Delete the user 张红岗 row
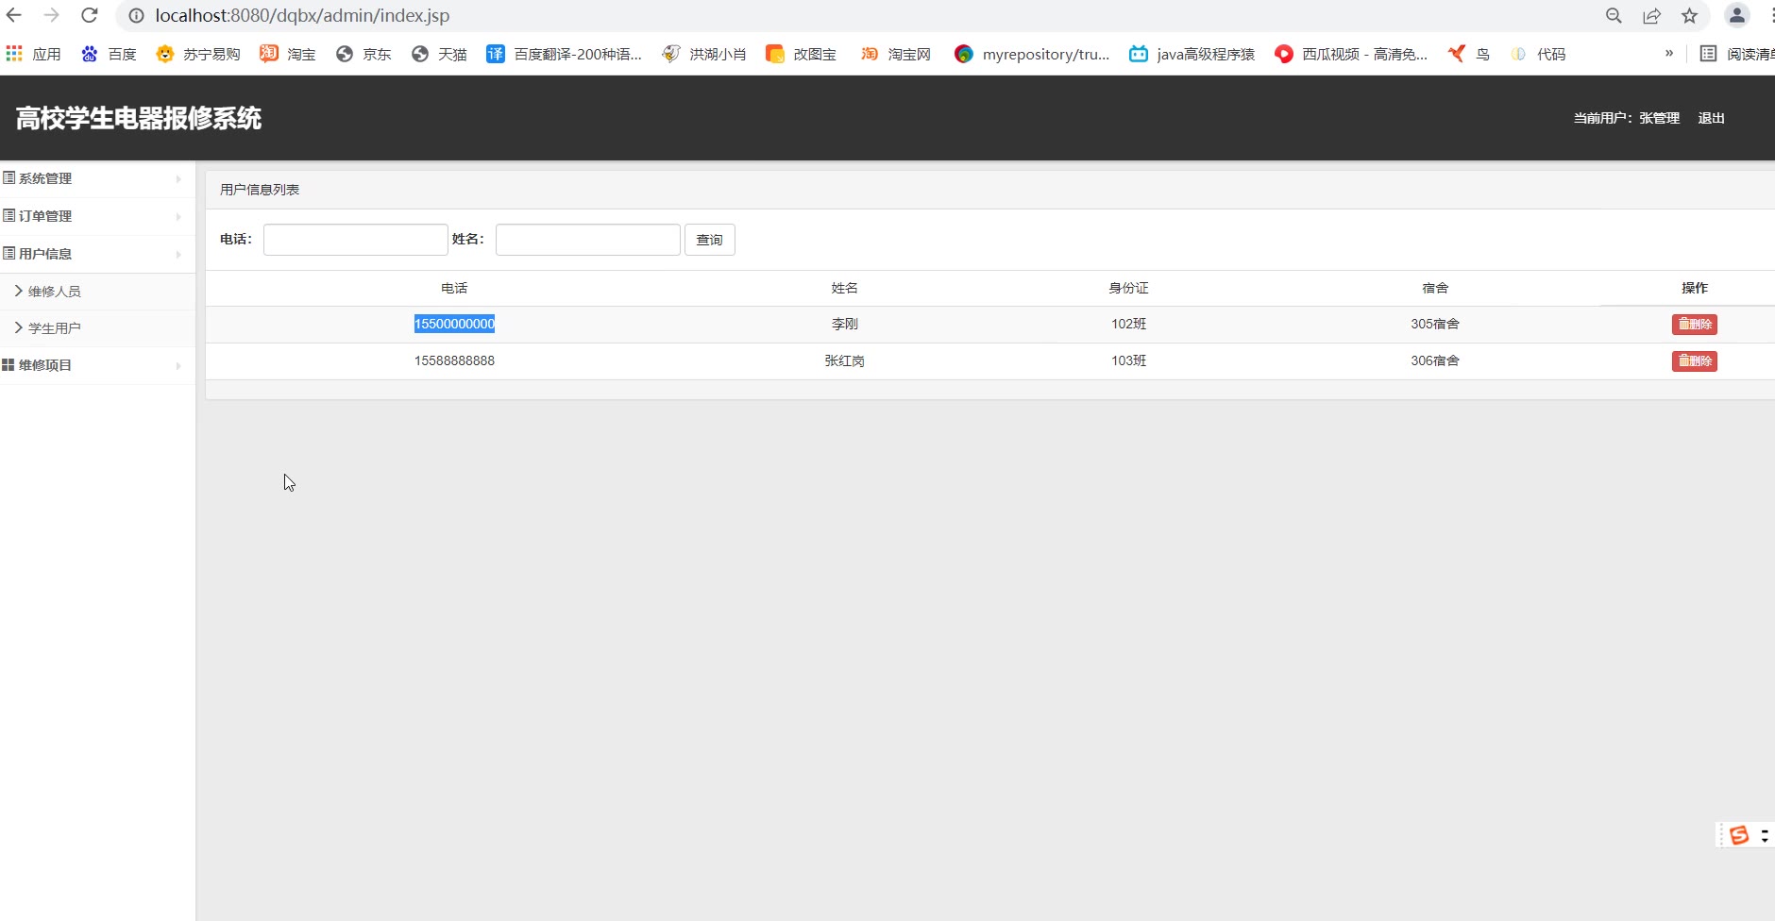1775x921 pixels. click(x=1694, y=361)
